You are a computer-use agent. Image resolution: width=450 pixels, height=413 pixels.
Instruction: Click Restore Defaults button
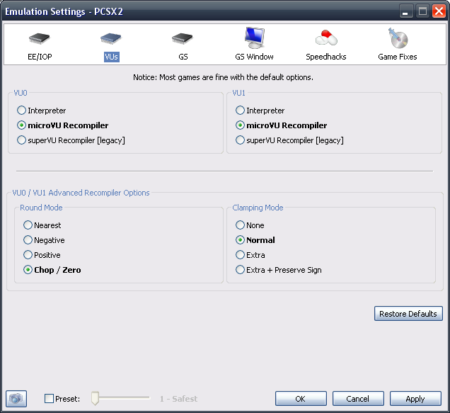408,313
